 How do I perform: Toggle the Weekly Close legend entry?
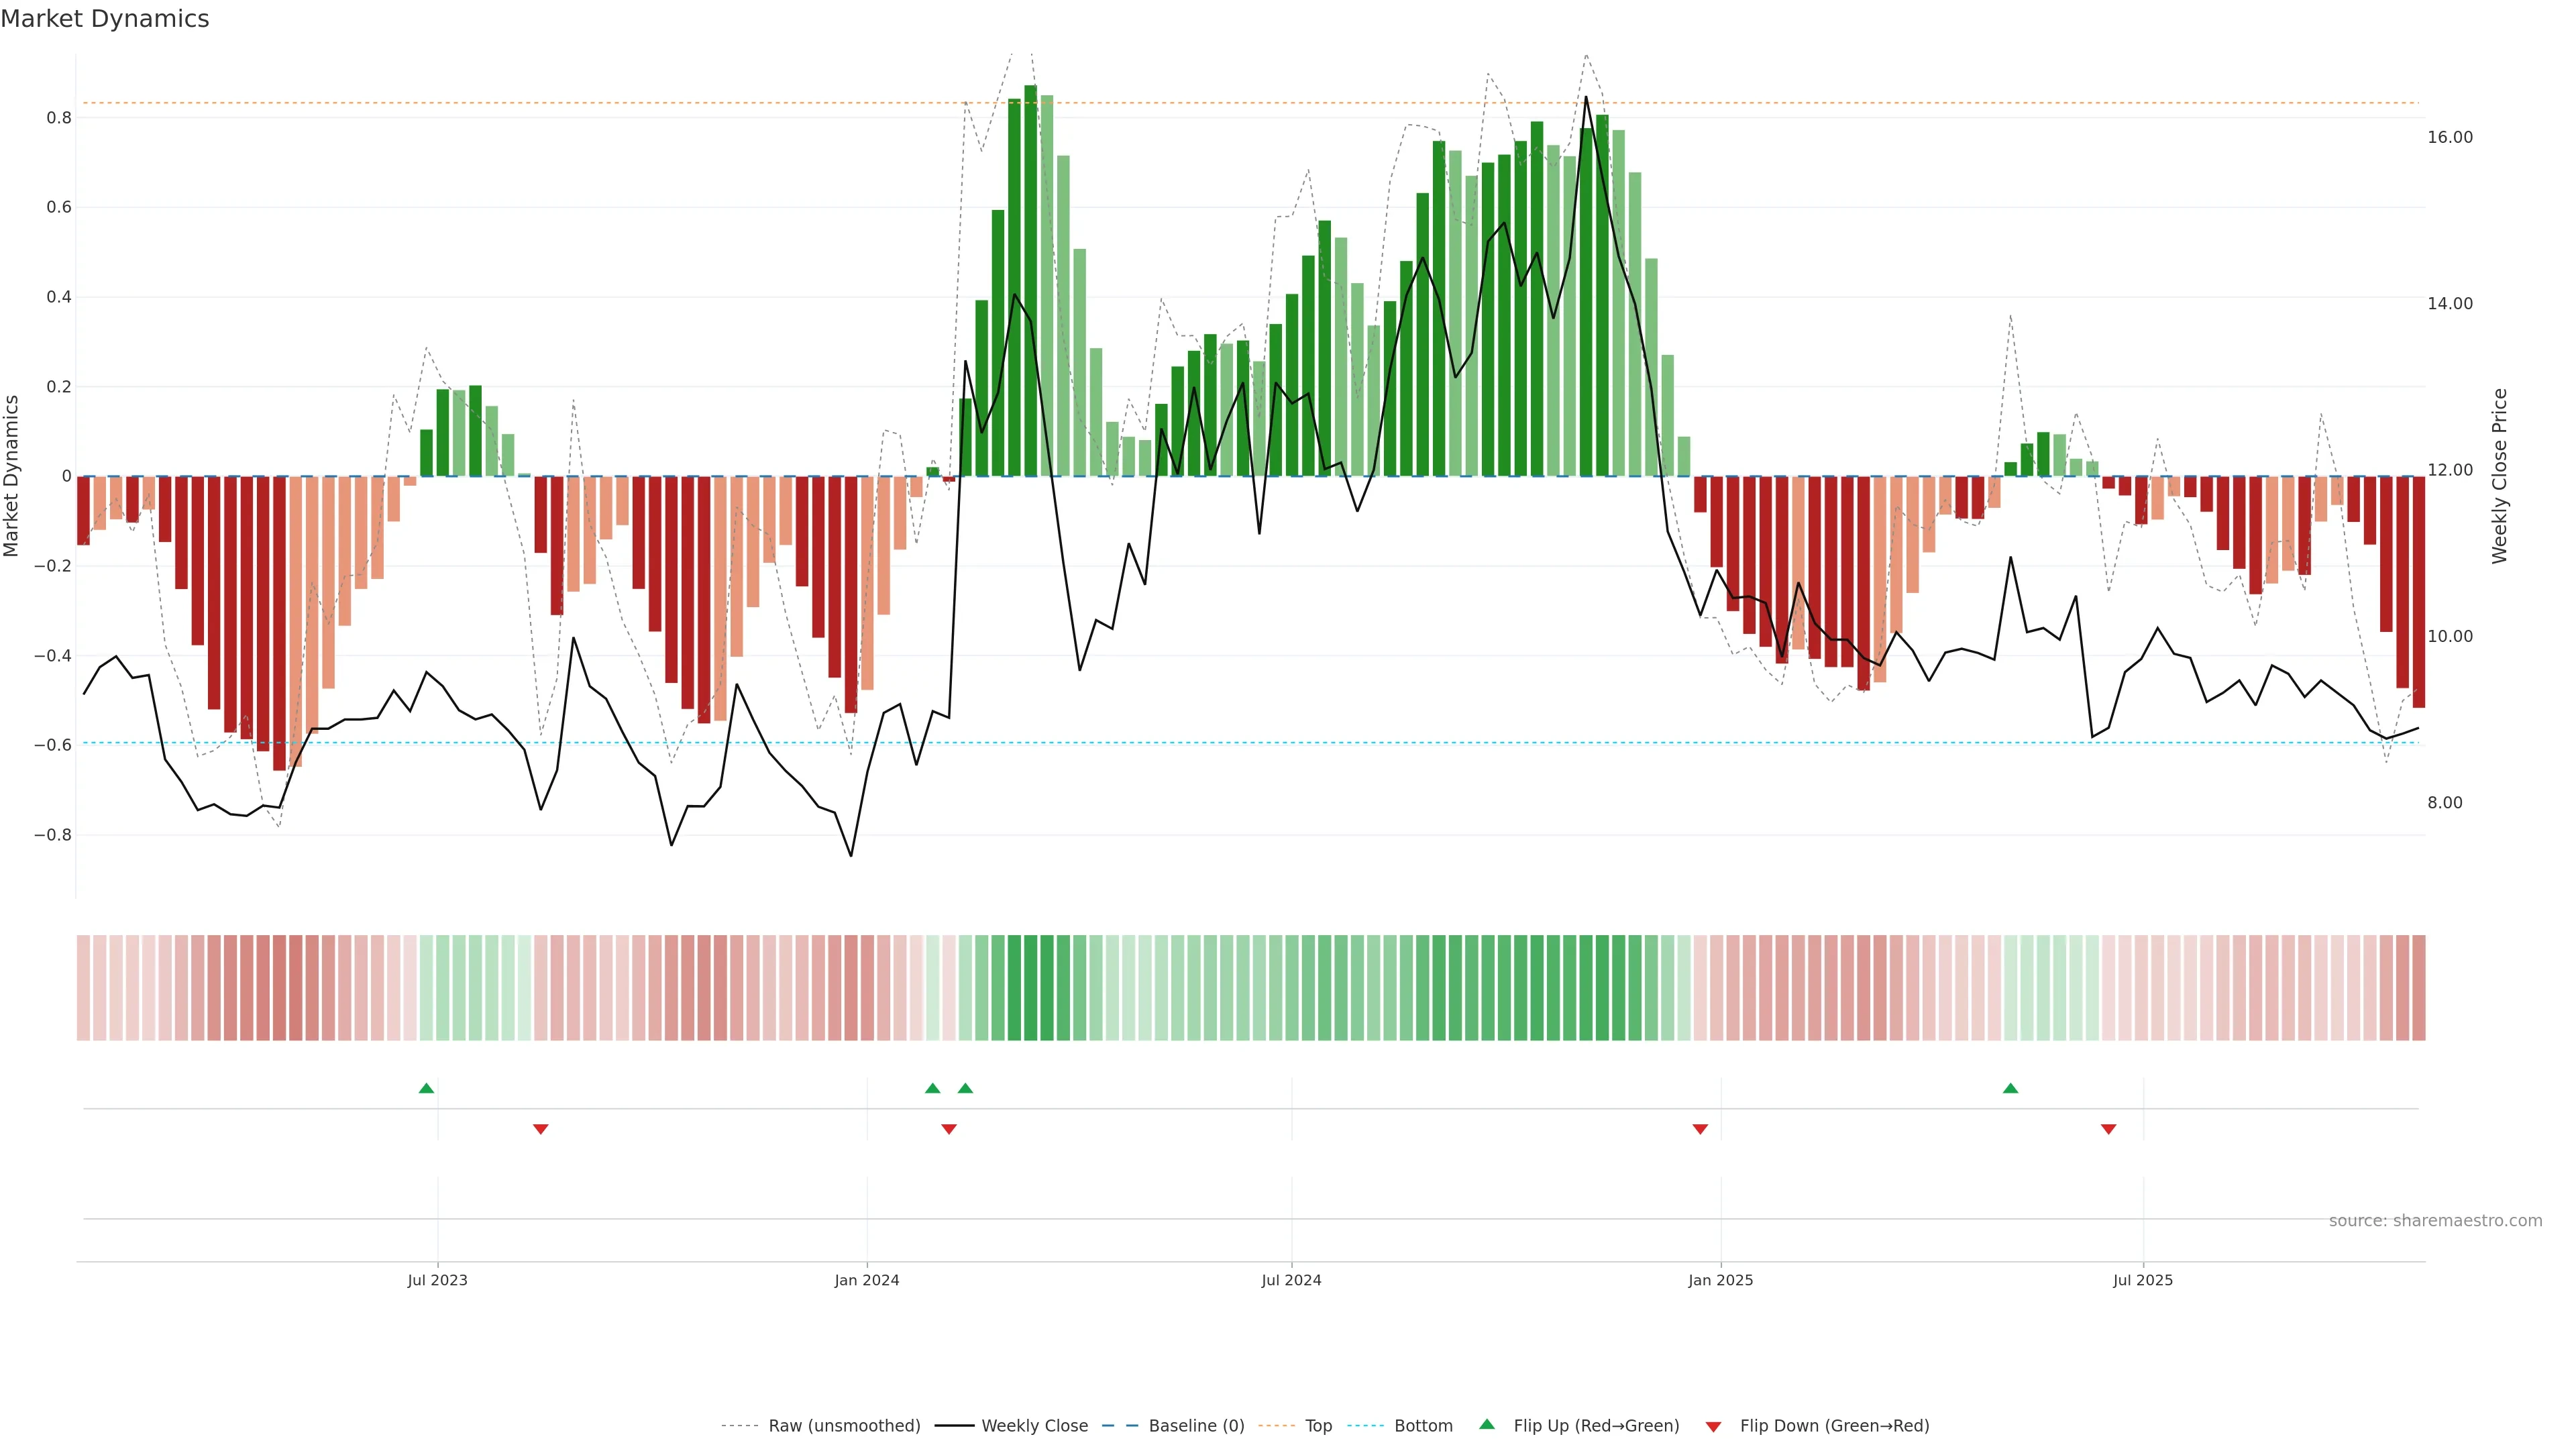tap(1034, 1425)
